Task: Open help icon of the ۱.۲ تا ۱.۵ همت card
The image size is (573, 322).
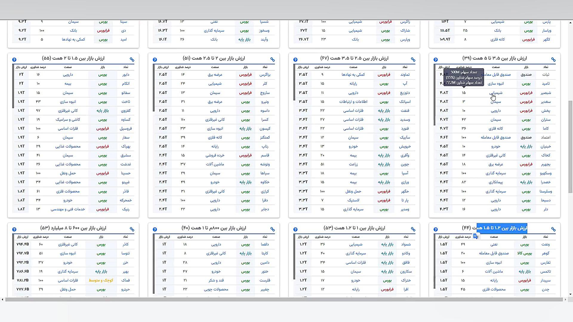Action: pyautogui.click(x=436, y=229)
